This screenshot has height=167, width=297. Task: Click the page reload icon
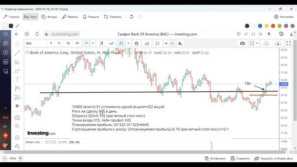37,34
